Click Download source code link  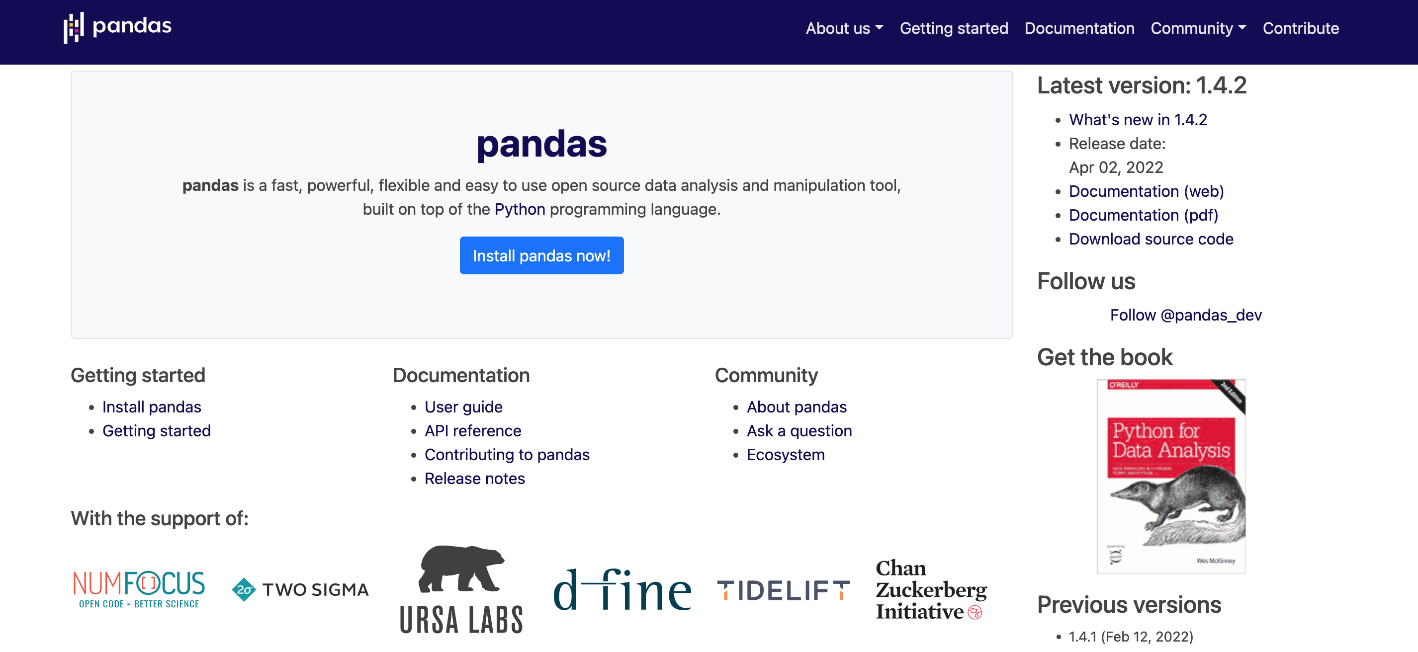(x=1151, y=239)
